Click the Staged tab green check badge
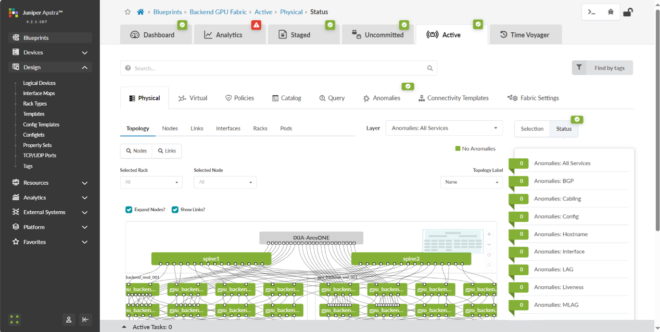 [x=330, y=24]
